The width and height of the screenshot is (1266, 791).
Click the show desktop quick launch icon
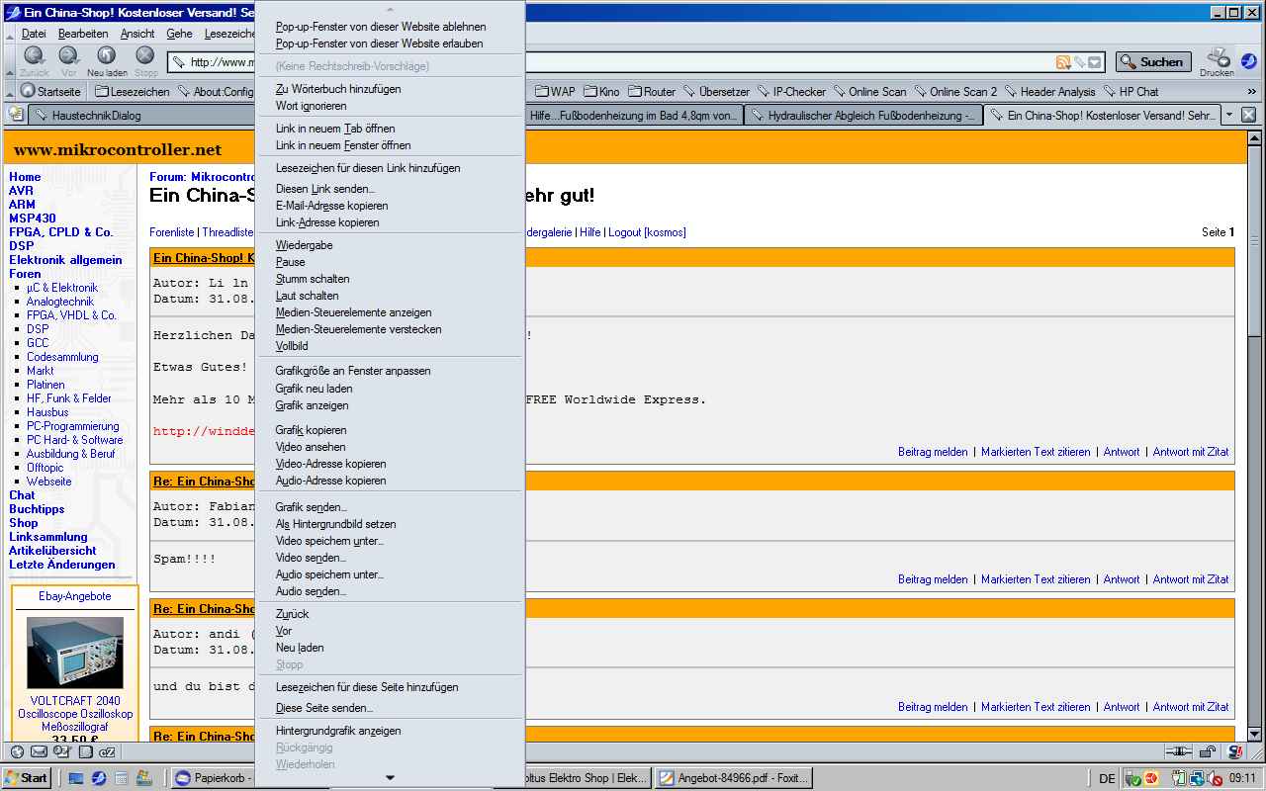point(76,778)
